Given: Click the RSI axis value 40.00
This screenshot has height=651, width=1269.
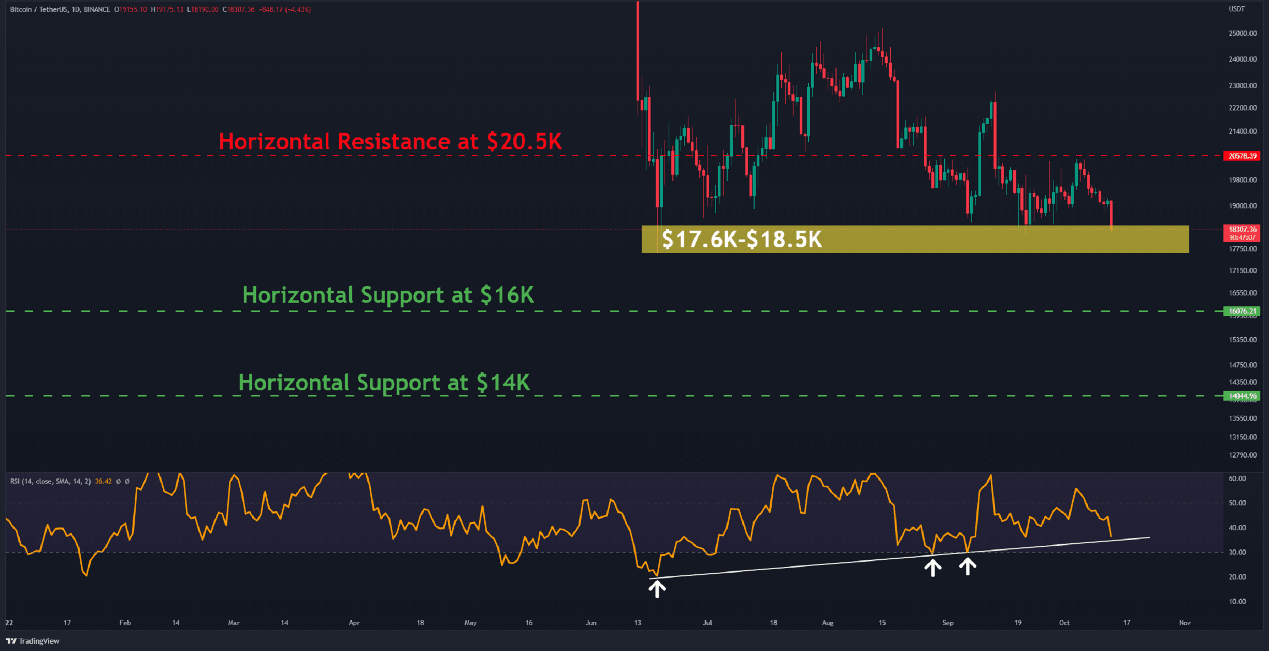Looking at the screenshot, I should (x=1237, y=528).
